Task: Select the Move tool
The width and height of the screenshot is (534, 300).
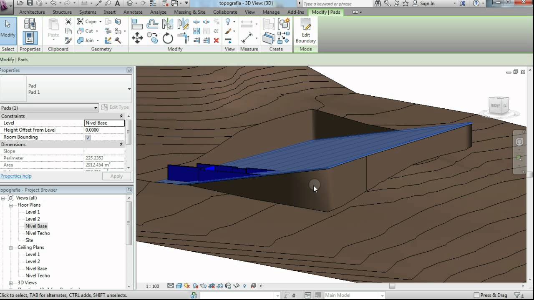Action: point(137,38)
